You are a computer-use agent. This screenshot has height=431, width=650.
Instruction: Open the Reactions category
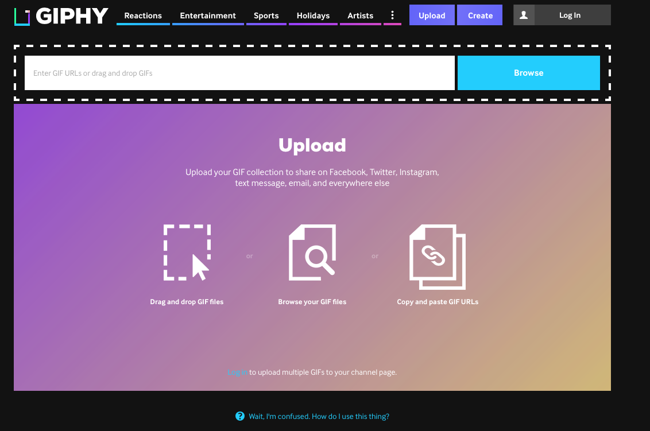143,15
